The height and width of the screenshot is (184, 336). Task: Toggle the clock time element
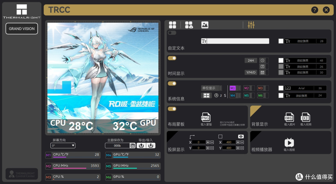(x=264, y=61)
